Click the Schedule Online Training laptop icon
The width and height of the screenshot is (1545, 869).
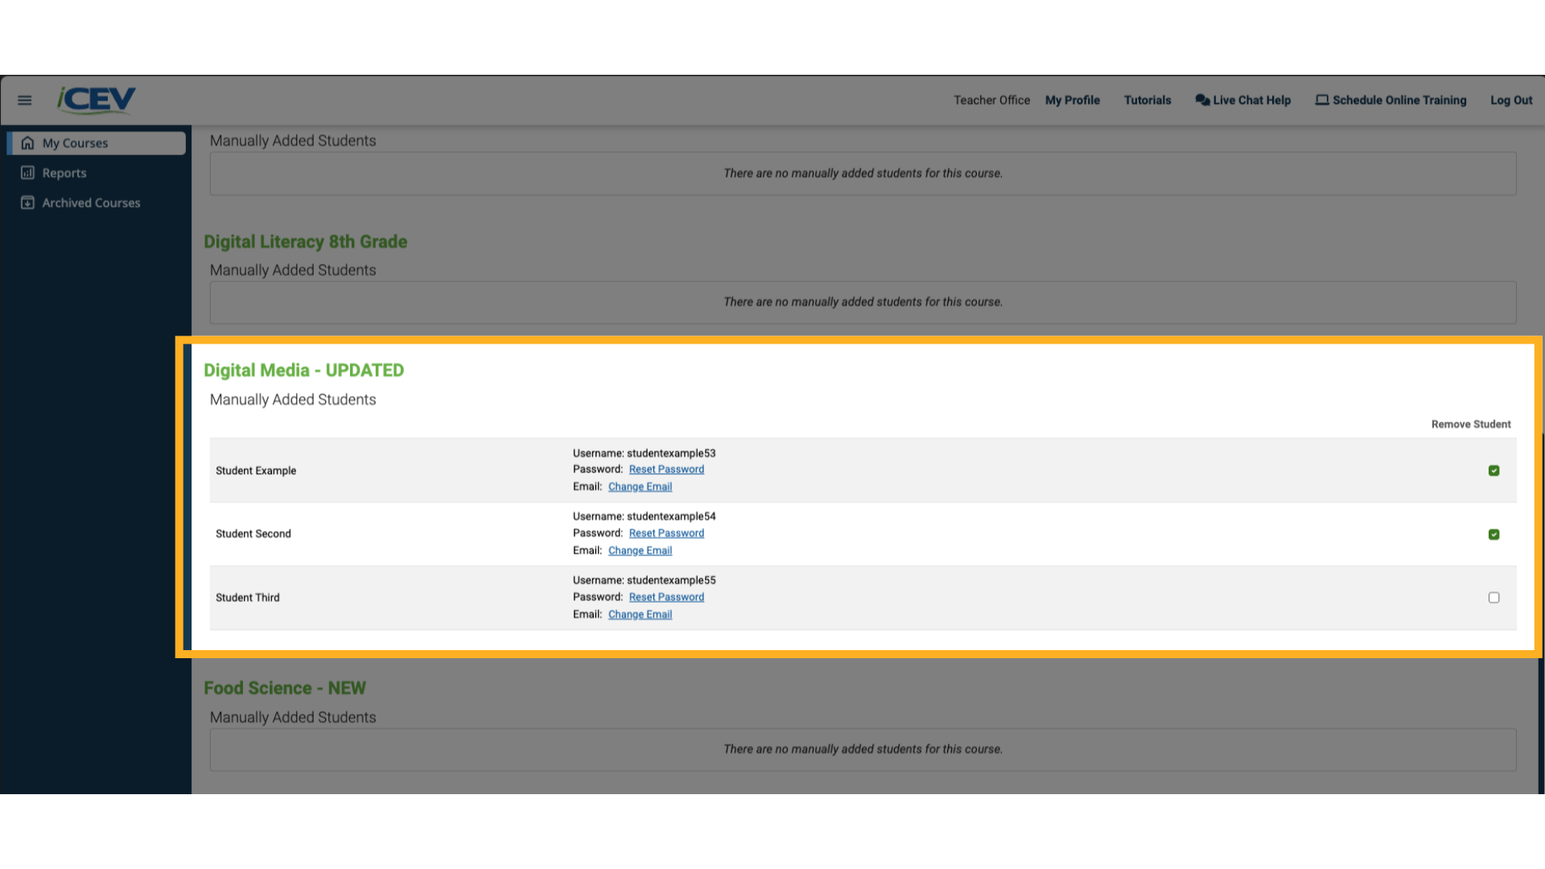(1322, 101)
